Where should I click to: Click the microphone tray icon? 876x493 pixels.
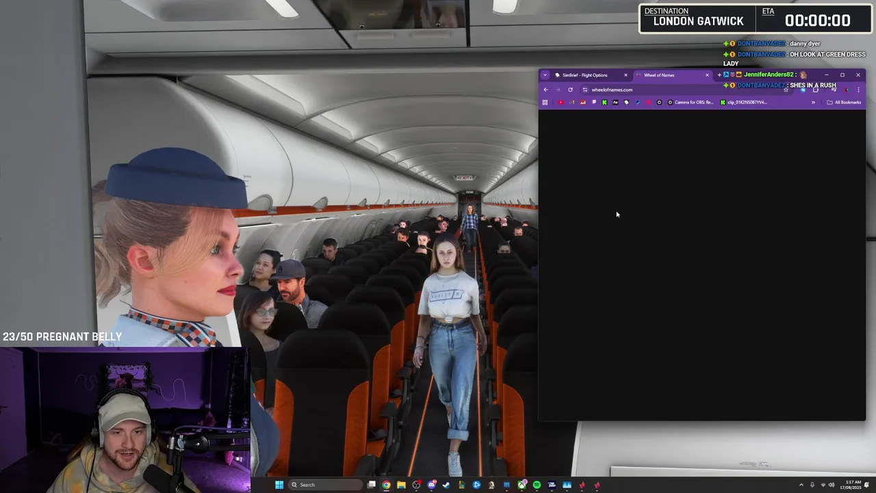[x=812, y=485]
